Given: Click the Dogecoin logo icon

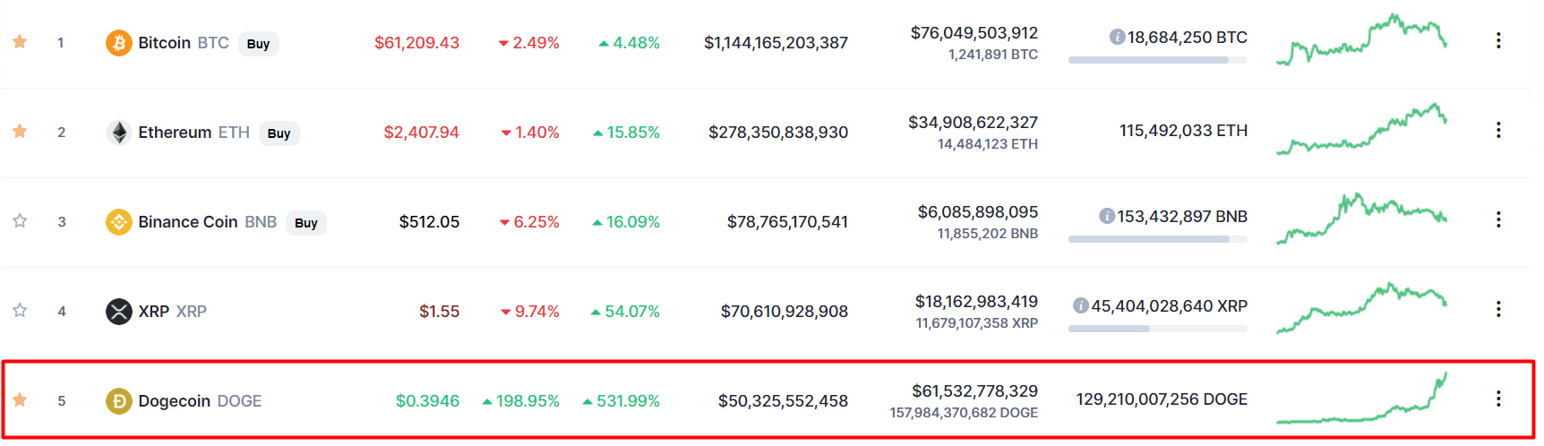Looking at the screenshot, I should (x=119, y=400).
